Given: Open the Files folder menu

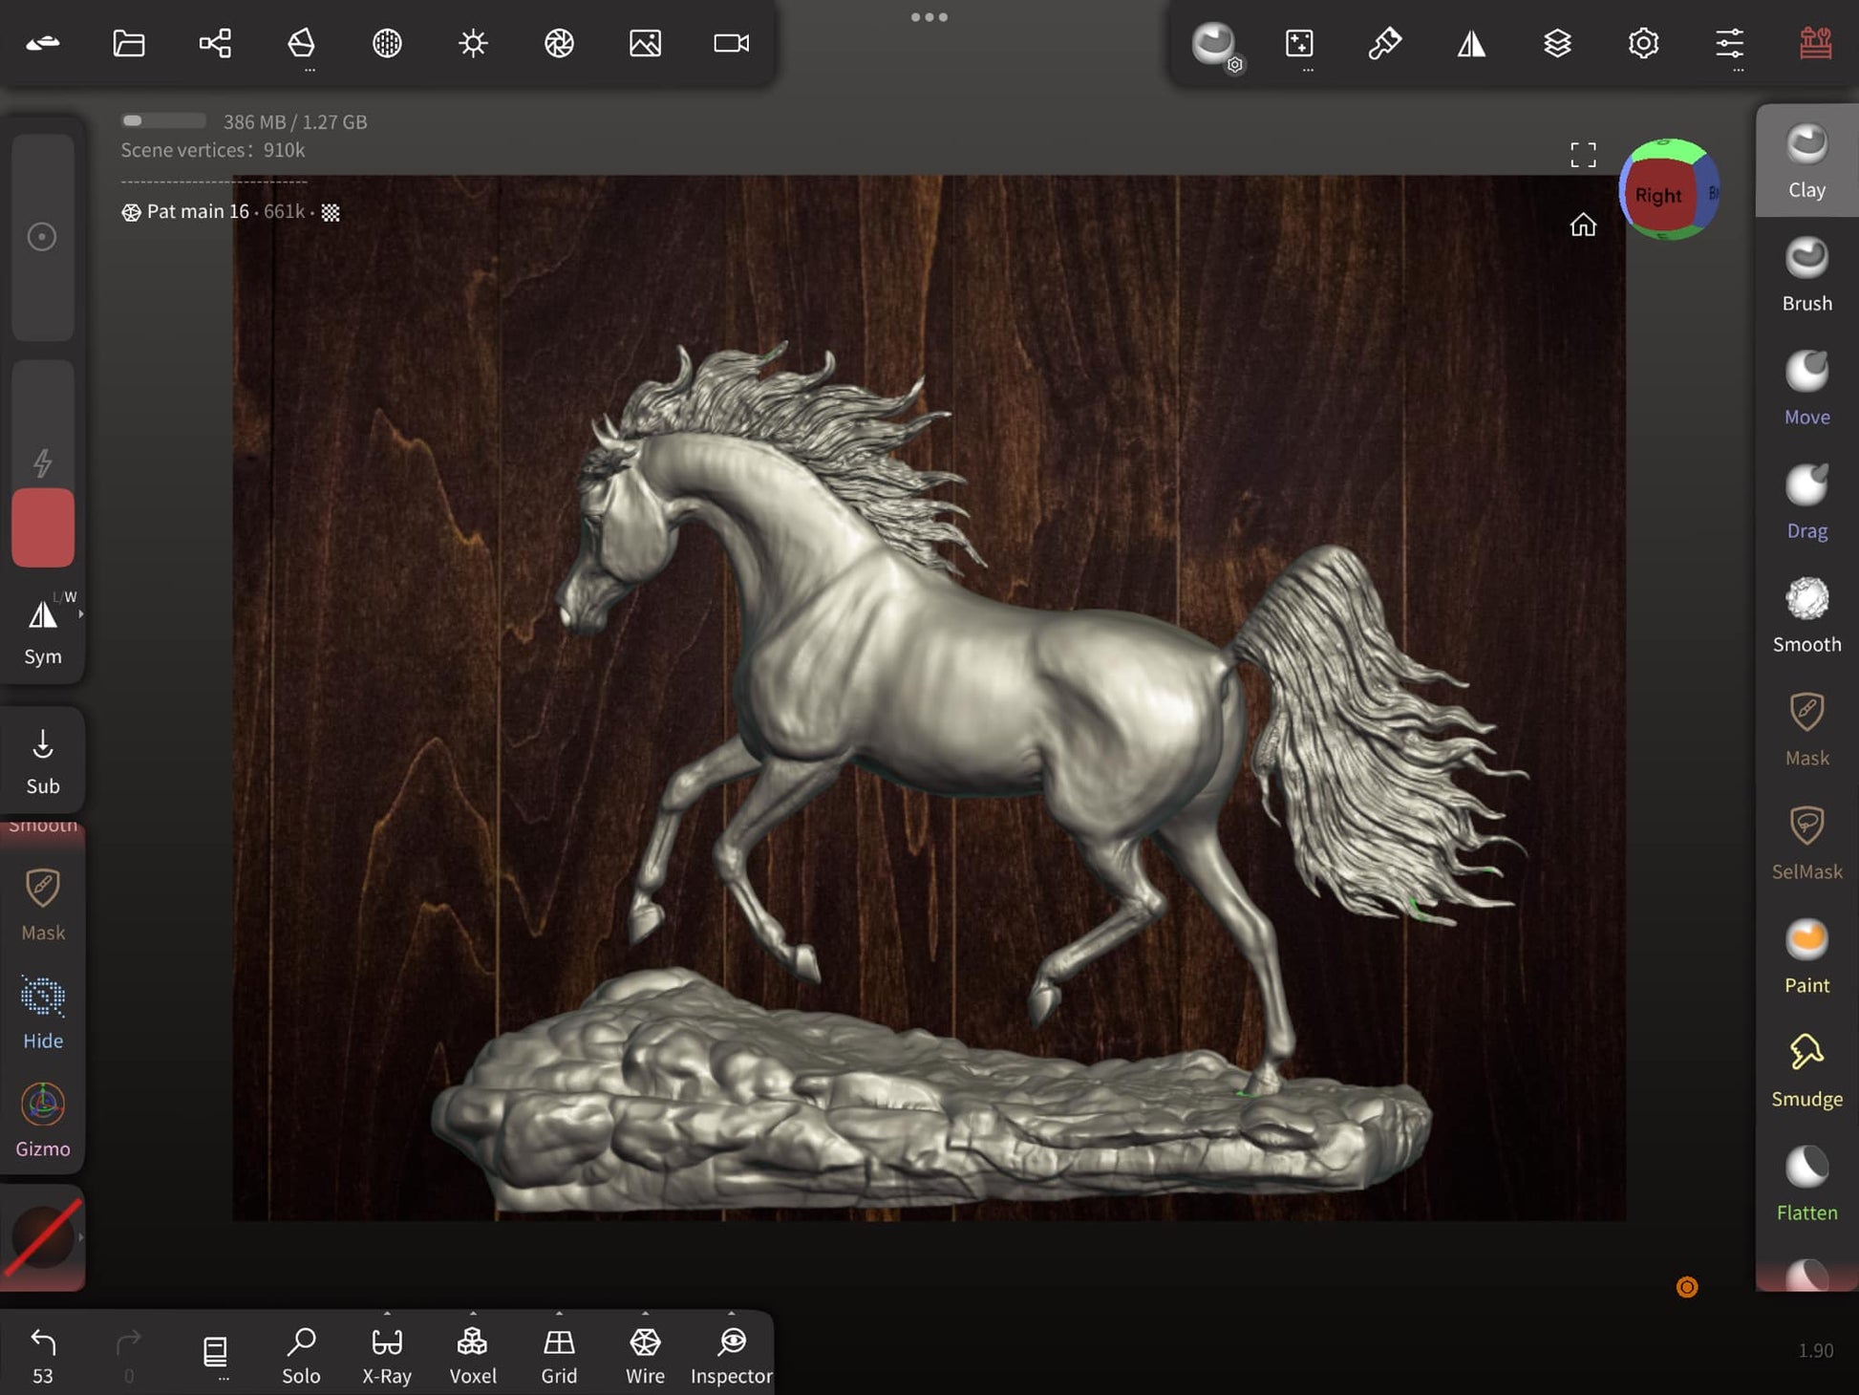Looking at the screenshot, I should (x=129, y=43).
